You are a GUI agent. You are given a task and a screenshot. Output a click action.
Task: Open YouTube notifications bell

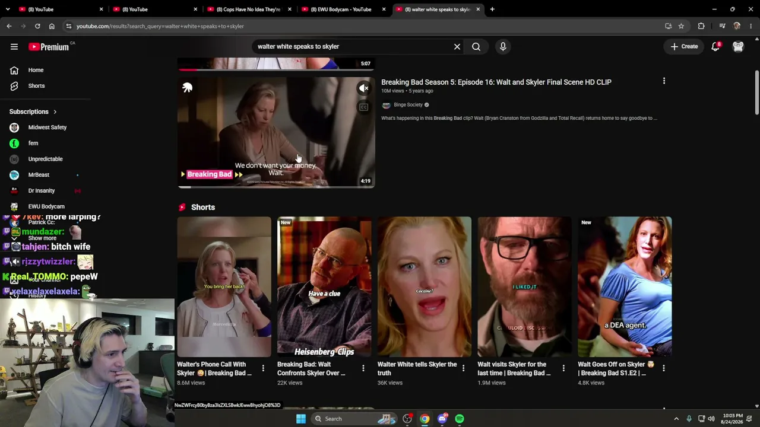click(715, 46)
